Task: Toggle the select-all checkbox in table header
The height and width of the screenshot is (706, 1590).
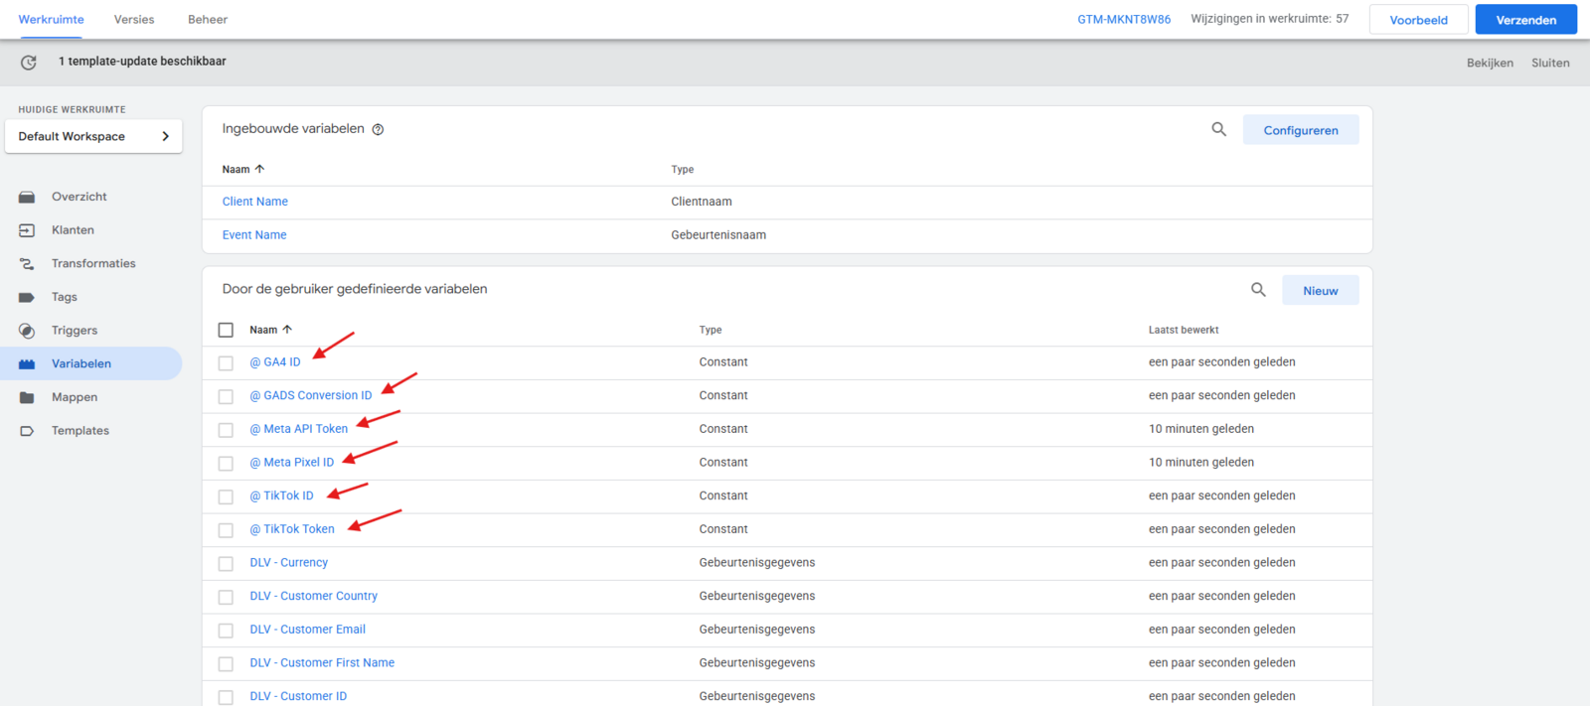Action: point(226,330)
